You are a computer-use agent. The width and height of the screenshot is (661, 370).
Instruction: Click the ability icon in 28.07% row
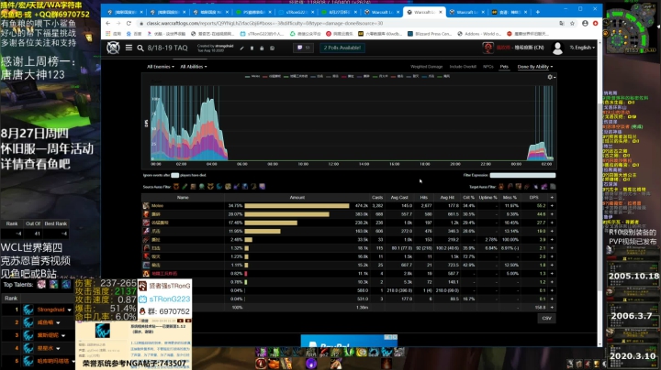146,214
